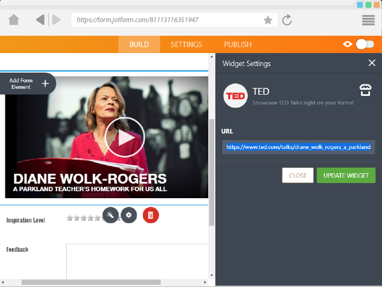This screenshot has width=382, height=287.
Task: Click horizontal scrollbar right arrow
Action: [205, 282]
